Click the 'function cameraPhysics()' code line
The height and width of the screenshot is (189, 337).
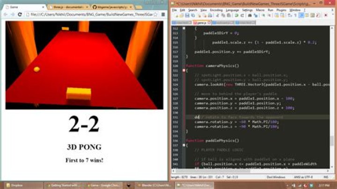(212, 65)
